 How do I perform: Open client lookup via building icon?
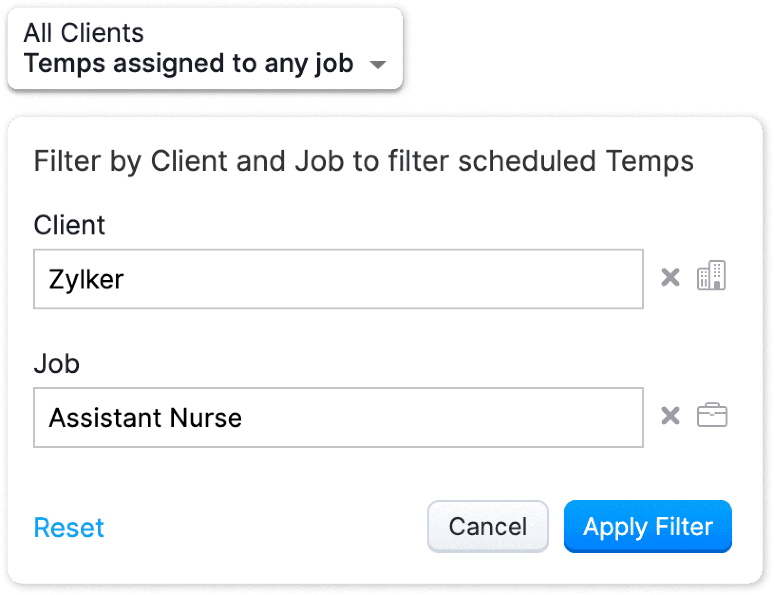pos(711,276)
